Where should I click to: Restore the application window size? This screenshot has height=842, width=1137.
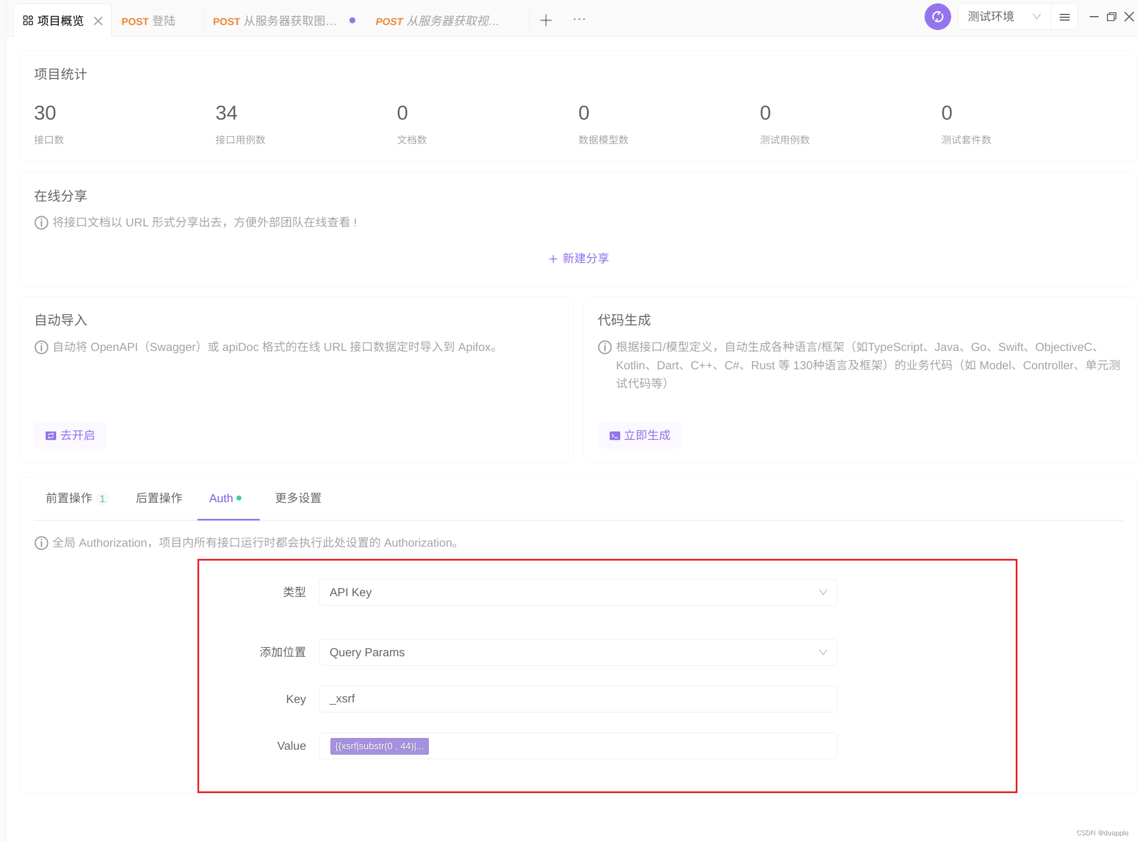1111,17
